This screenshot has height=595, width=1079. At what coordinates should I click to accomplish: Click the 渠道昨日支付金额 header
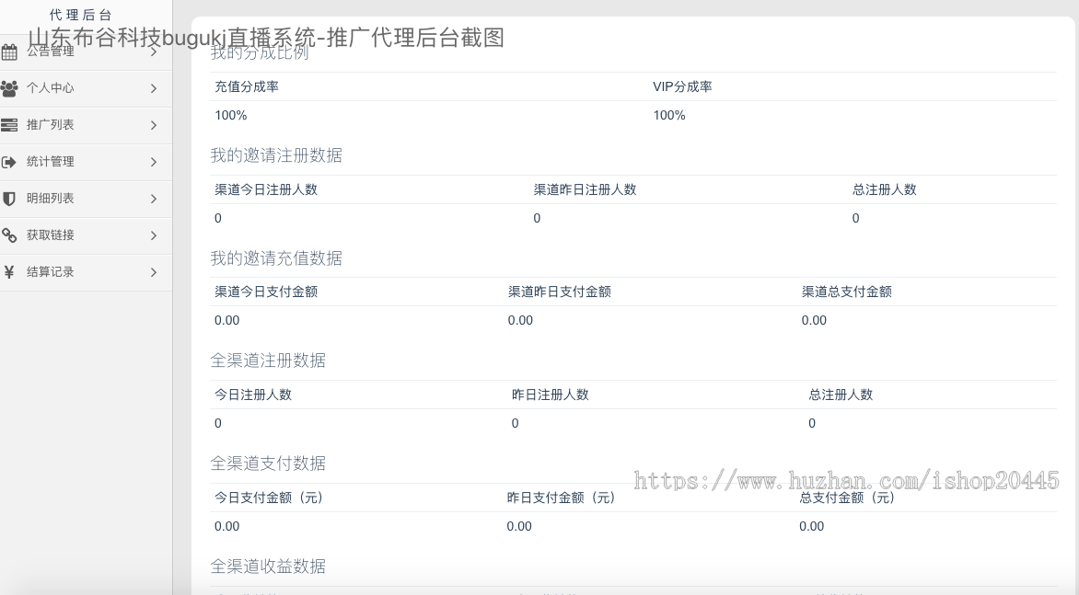560,292
